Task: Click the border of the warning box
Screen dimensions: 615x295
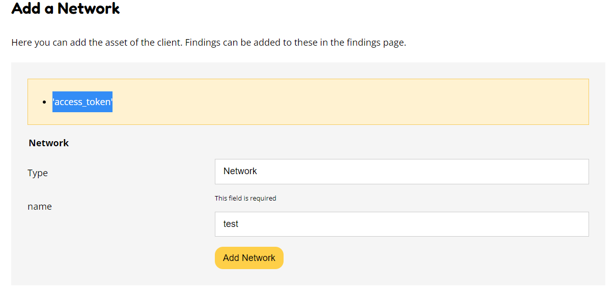Action: [x=308, y=79]
